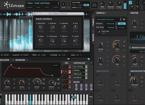Click the Macro 6 assign handle
The height and width of the screenshot is (105, 145).
81,89
